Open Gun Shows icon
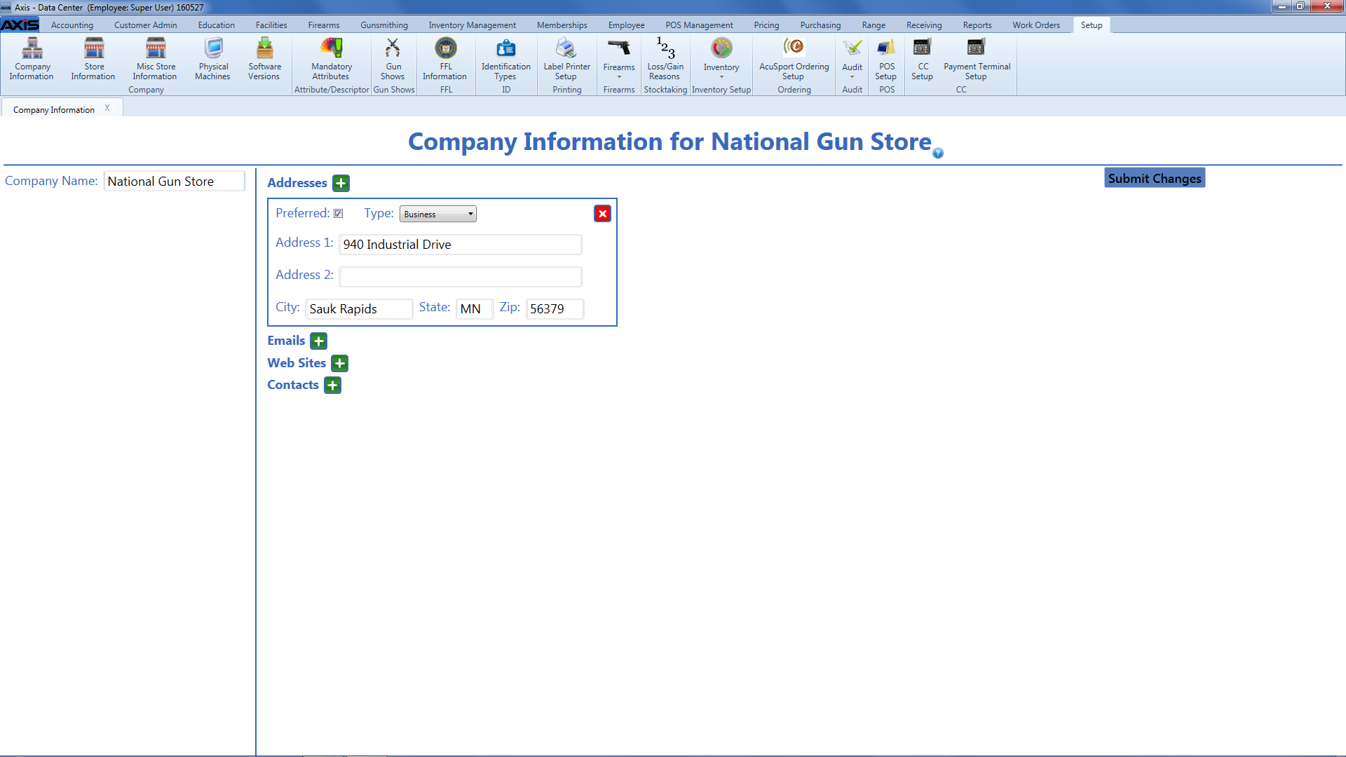This screenshot has height=757, width=1346. point(393,60)
